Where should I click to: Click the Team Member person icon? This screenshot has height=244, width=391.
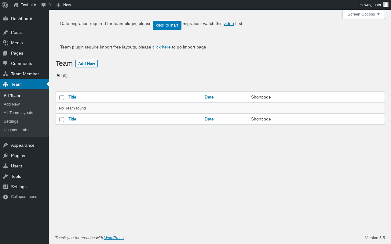pyautogui.click(x=5, y=74)
